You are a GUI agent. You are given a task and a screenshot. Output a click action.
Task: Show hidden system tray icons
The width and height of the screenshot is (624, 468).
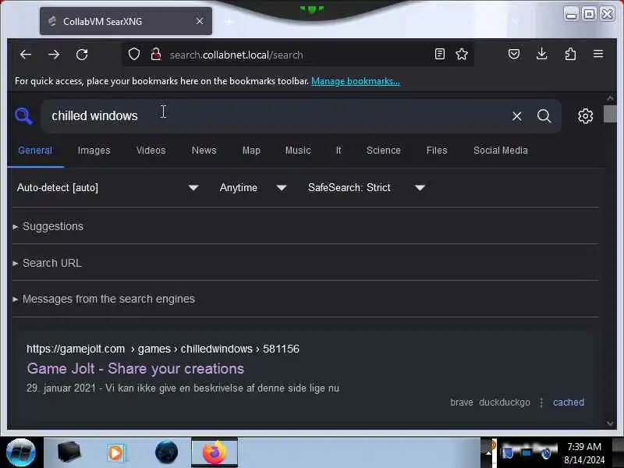click(x=488, y=453)
